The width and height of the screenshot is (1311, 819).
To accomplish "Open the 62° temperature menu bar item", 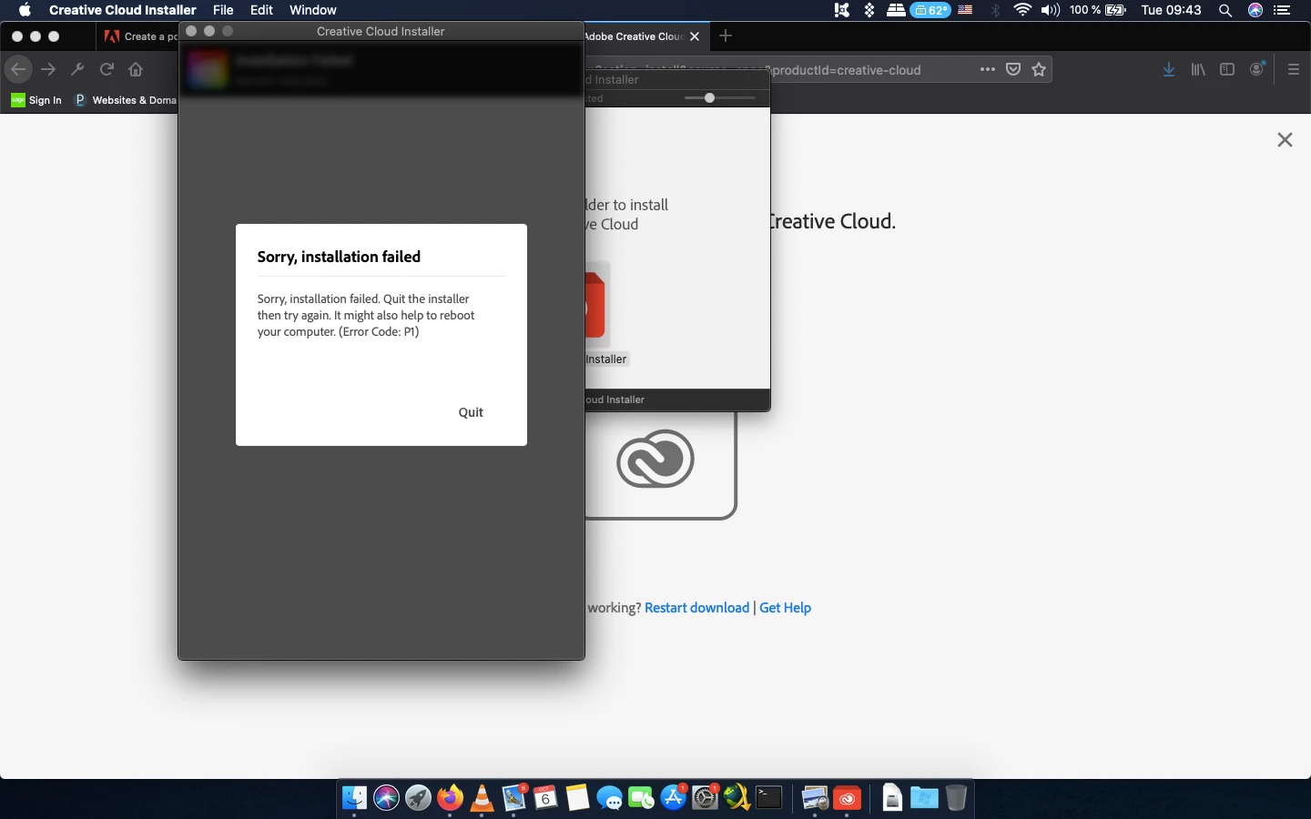I will pos(930,10).
